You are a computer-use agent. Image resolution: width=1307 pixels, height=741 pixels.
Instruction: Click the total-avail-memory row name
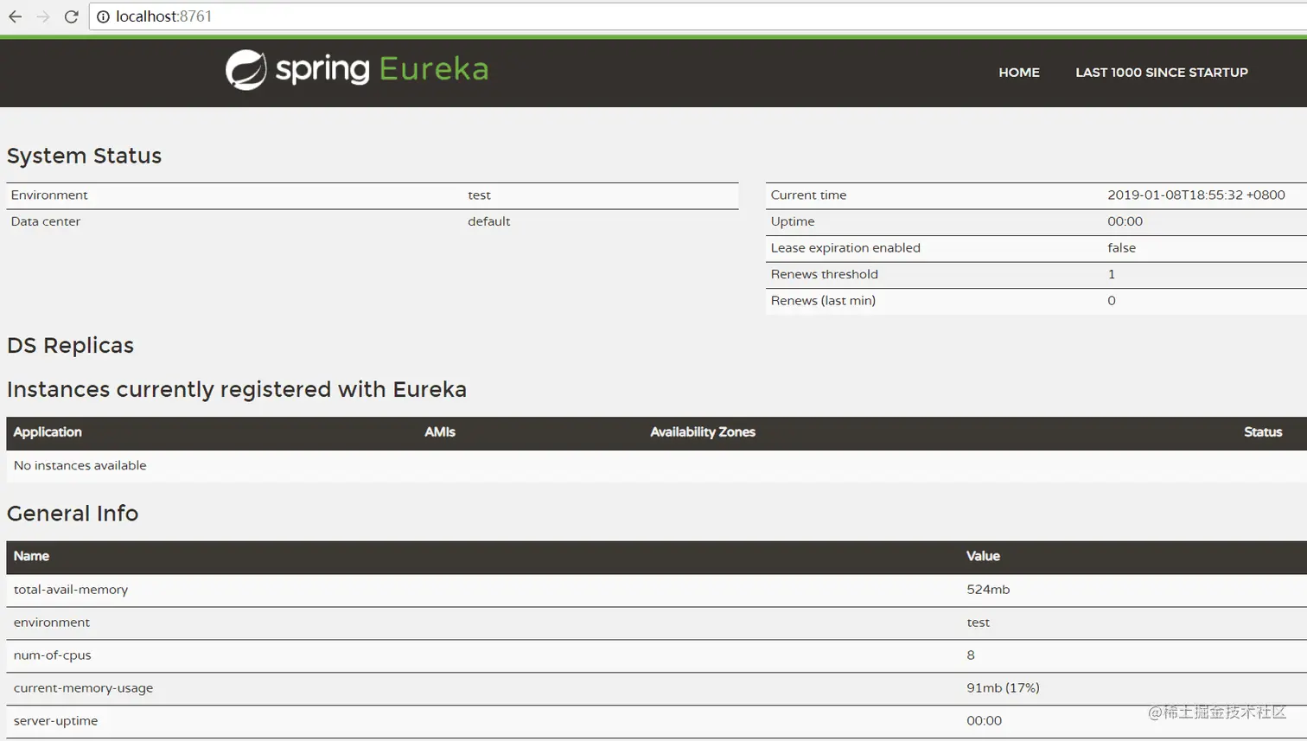pyautogui.click(x=71, y=590)
